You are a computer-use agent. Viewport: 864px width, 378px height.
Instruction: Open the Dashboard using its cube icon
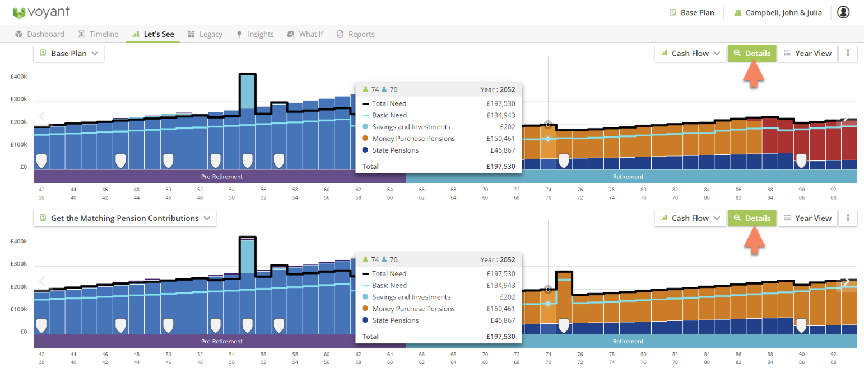click(x=20, y=34)
